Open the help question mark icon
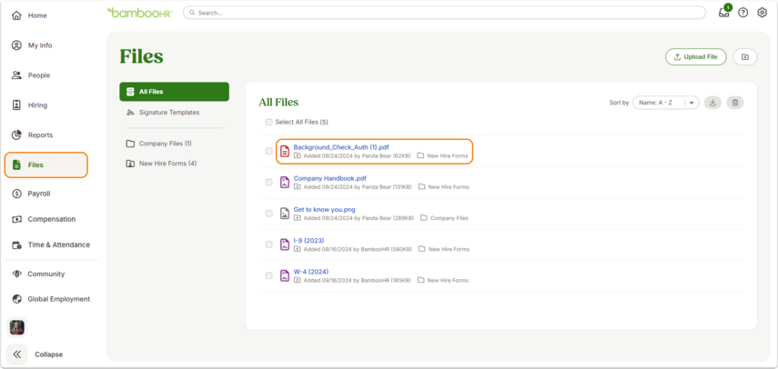This screenshot has width=778, height=369. (x=743, y=13)
